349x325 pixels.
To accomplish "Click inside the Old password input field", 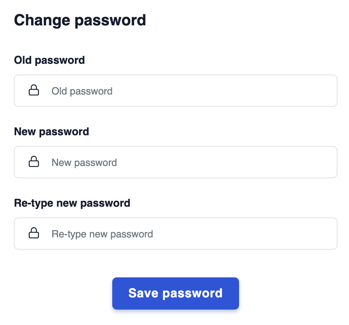I will tap(175, 91).
